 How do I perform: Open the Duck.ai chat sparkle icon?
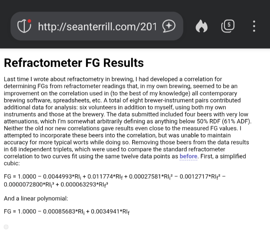[169, 26]
